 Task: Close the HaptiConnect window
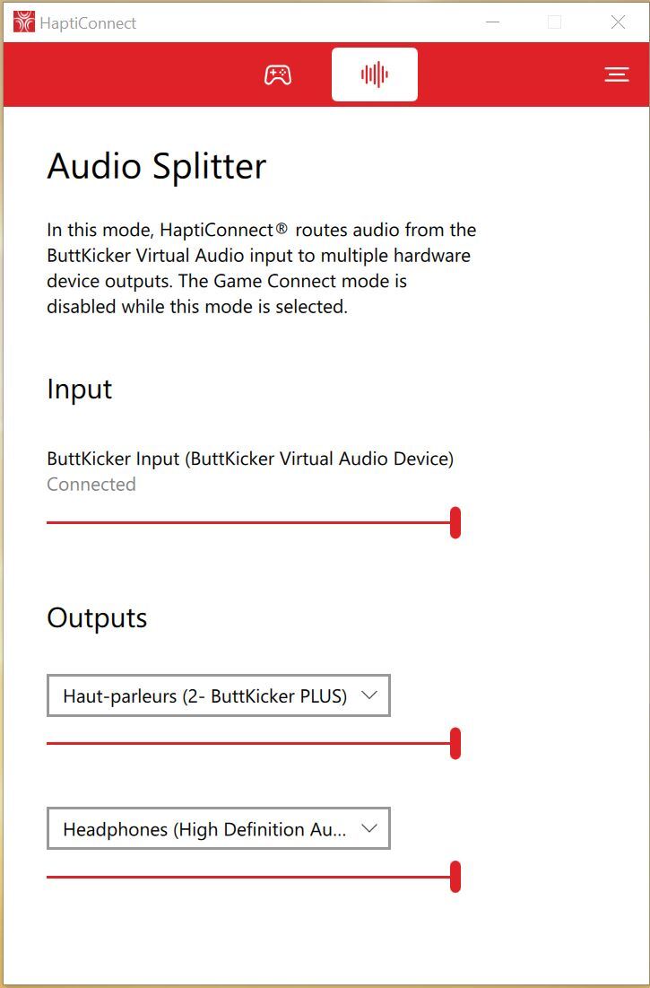618,22
